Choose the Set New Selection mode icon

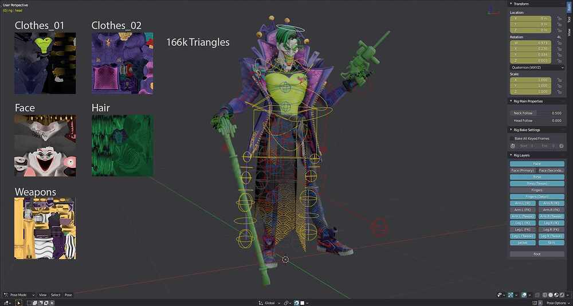(x=29, y=303)
